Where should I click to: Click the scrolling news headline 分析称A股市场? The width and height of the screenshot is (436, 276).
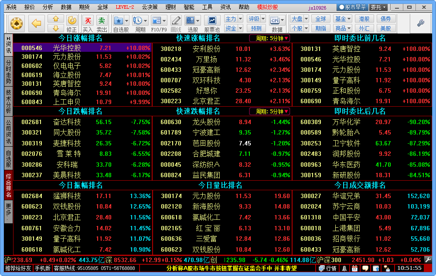pos(232,269)
